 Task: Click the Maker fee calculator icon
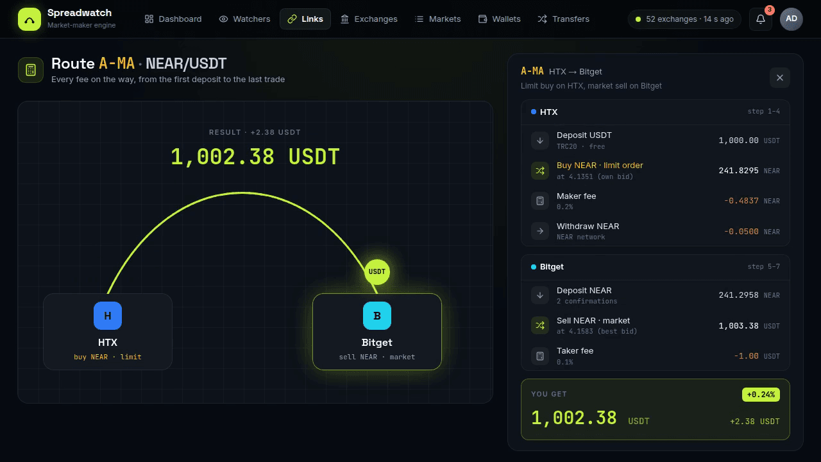coord(540,201)
